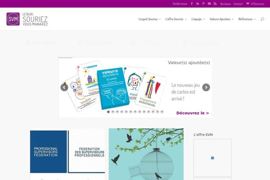Select the third slider pagination dot

click(x=117, y=112)
